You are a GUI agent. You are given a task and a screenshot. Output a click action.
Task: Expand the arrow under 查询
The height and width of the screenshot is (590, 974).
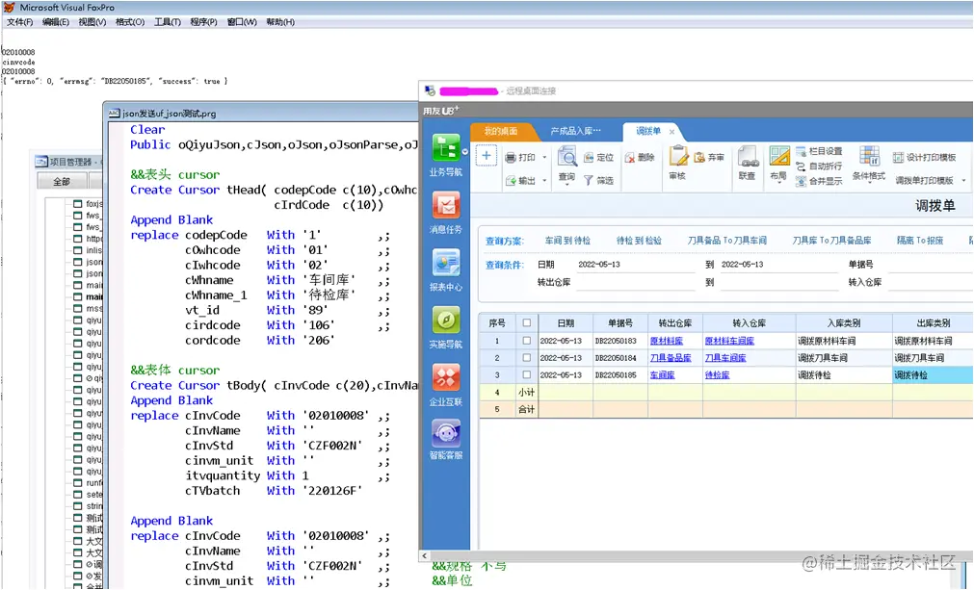click(566, 184)
